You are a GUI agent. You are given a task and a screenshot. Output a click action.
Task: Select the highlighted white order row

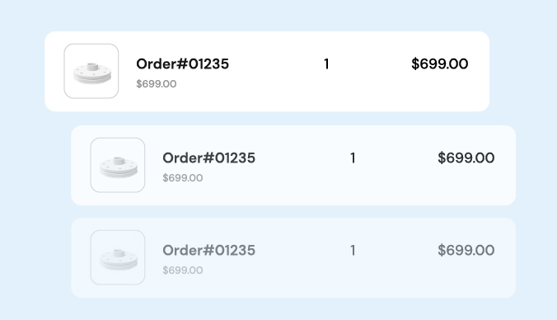pyautogui.click(x=267, y=72)
